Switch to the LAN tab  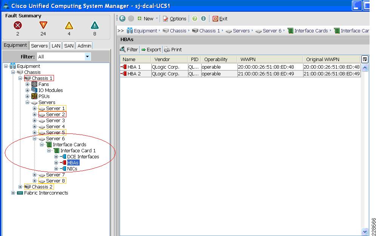pos(56,46)
